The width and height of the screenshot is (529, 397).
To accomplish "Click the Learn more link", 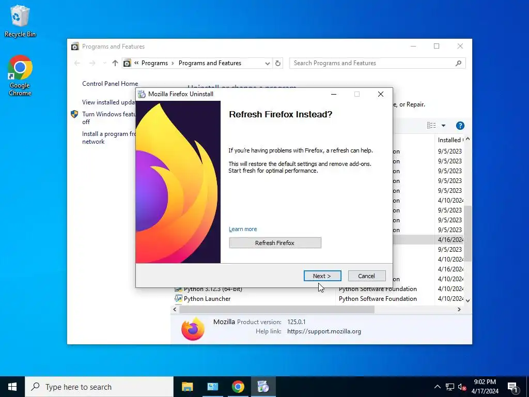I will tap(243, 229).
